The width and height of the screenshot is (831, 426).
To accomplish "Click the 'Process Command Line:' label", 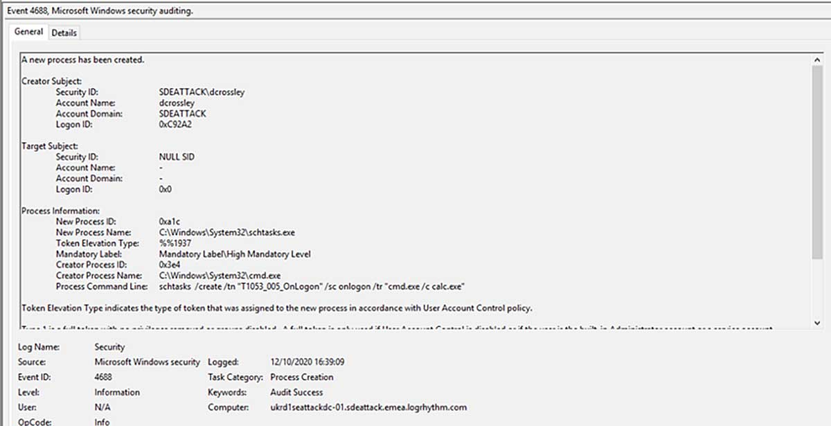I will (102, 287).
